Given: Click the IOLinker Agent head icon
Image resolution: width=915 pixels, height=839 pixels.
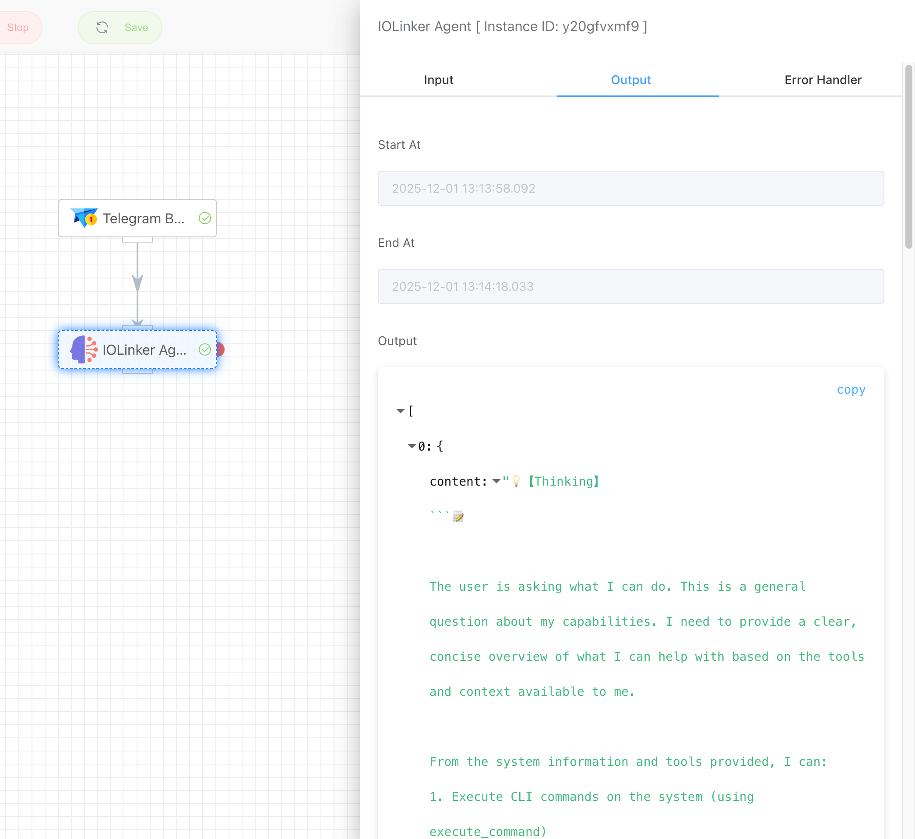Looking at the screenshot, I should 84,349.
